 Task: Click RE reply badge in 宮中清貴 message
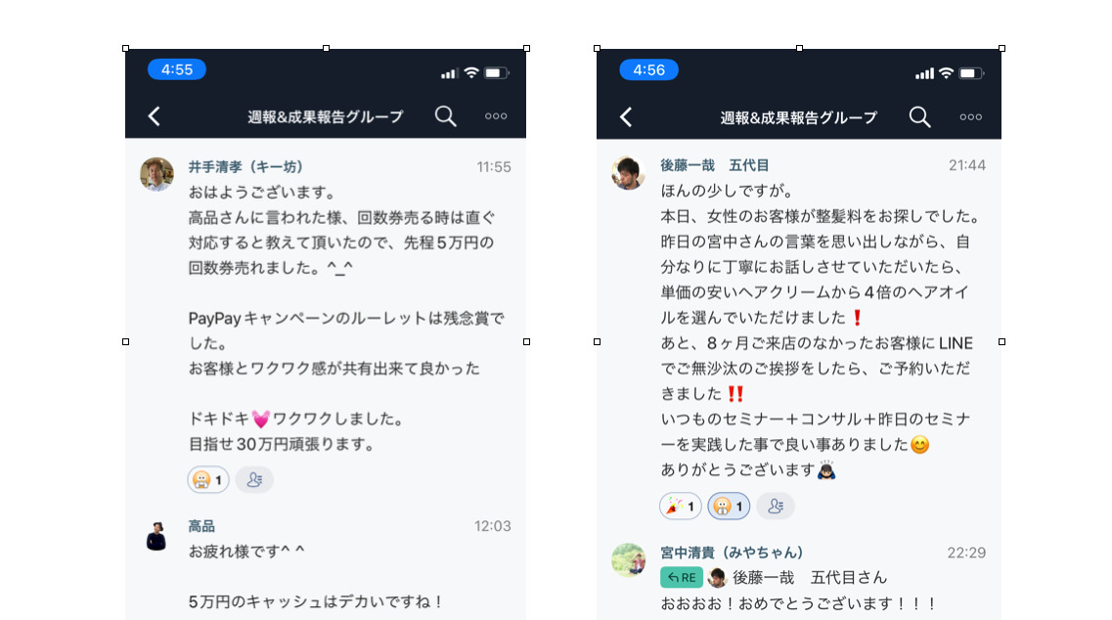(682, 577)
